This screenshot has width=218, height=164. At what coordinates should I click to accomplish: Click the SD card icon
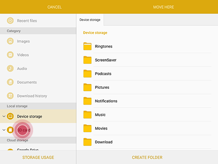[10, 130]
